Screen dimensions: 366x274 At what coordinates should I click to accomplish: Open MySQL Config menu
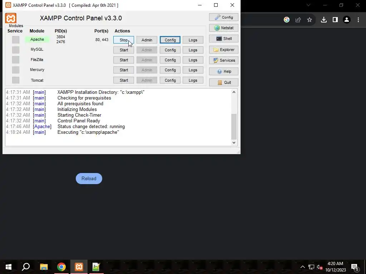coord(170,50)
